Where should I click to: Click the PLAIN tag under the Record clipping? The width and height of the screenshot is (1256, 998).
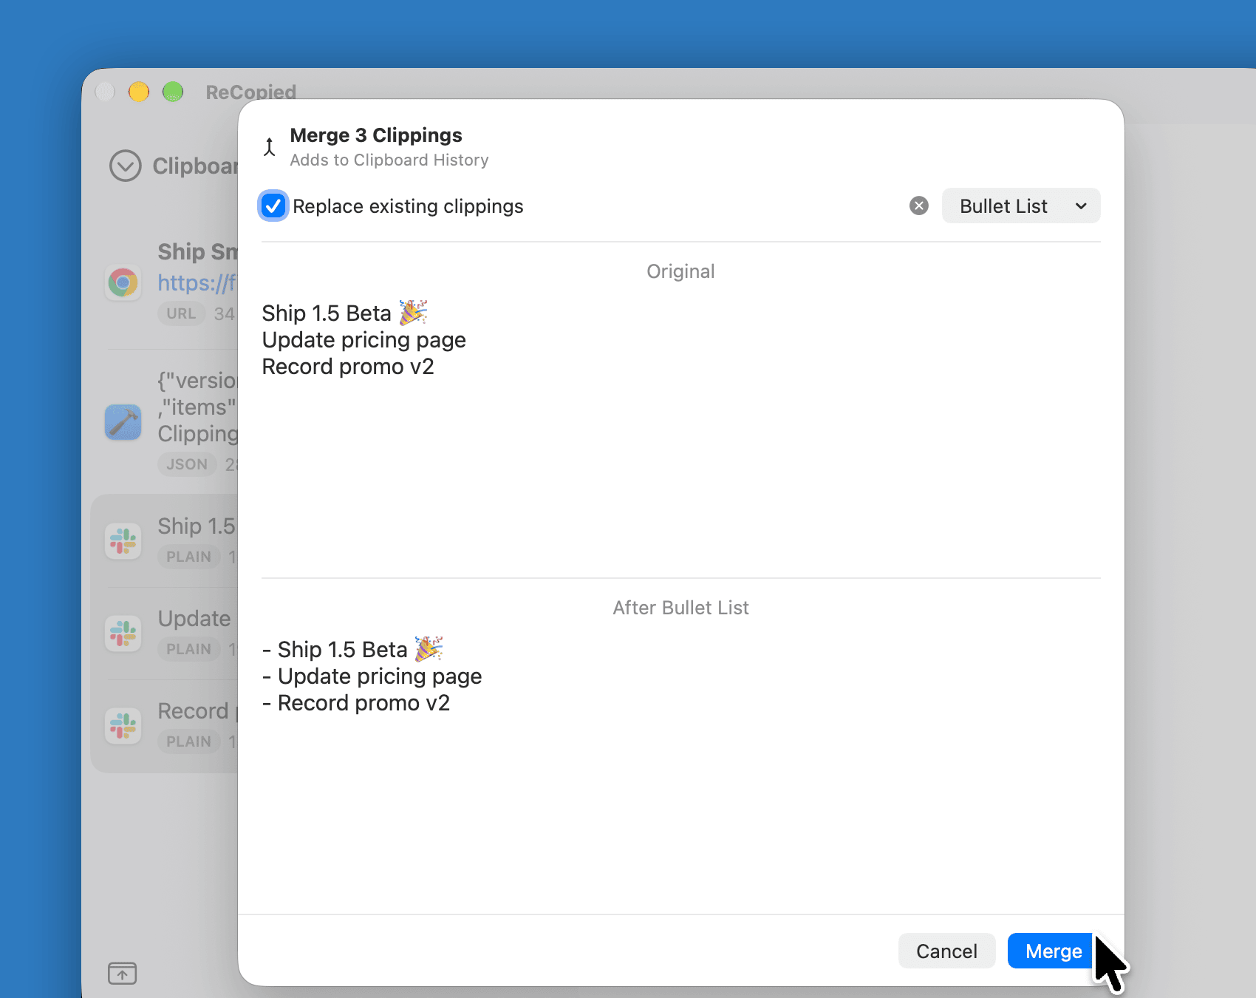(x=189, y=741)
